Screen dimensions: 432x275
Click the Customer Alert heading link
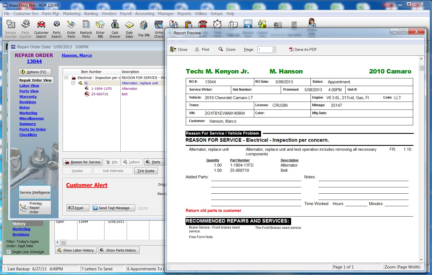pyautogui.click(x=87, y=185)
